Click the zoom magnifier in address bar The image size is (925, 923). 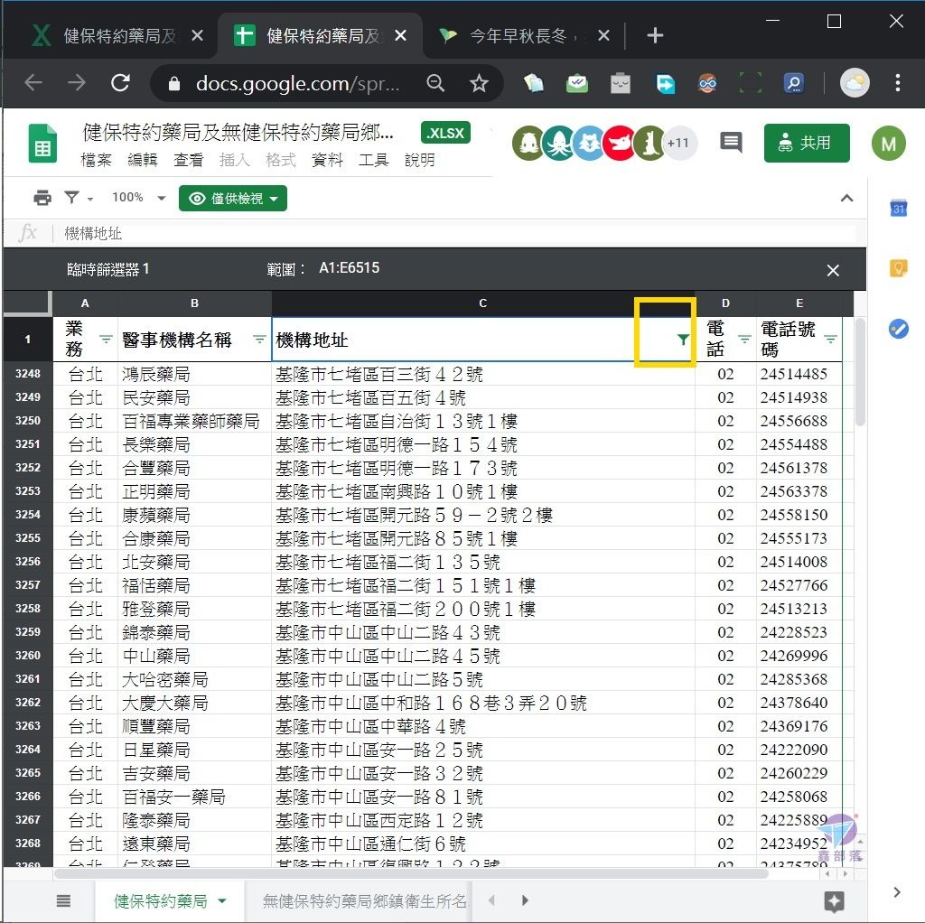coord(435,84)
